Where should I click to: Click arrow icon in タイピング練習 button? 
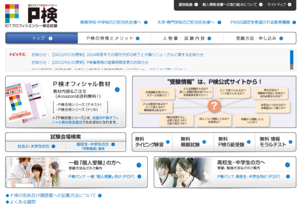coord(168,142)
